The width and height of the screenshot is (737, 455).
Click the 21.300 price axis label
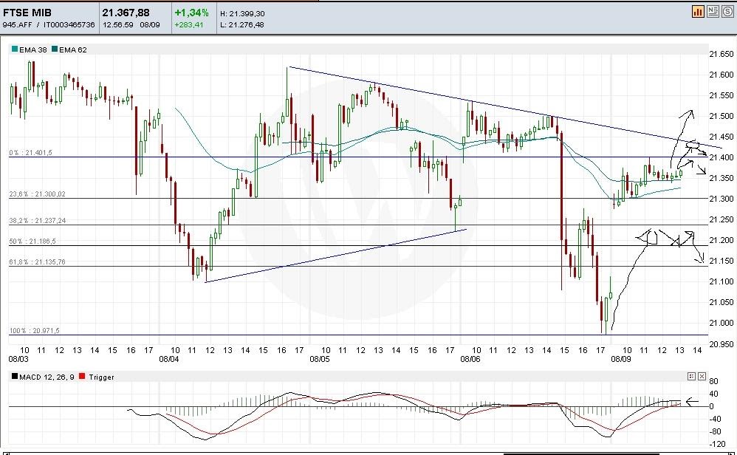721,199
